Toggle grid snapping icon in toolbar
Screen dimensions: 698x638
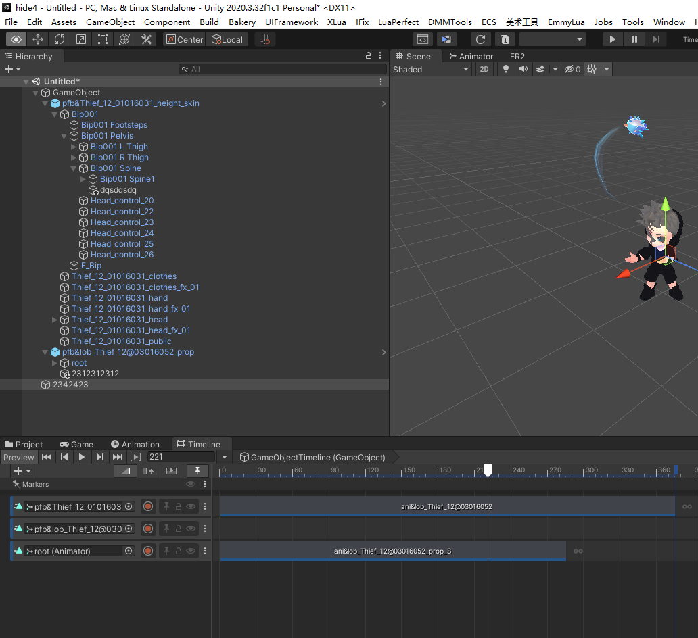[x=265, y=40]
